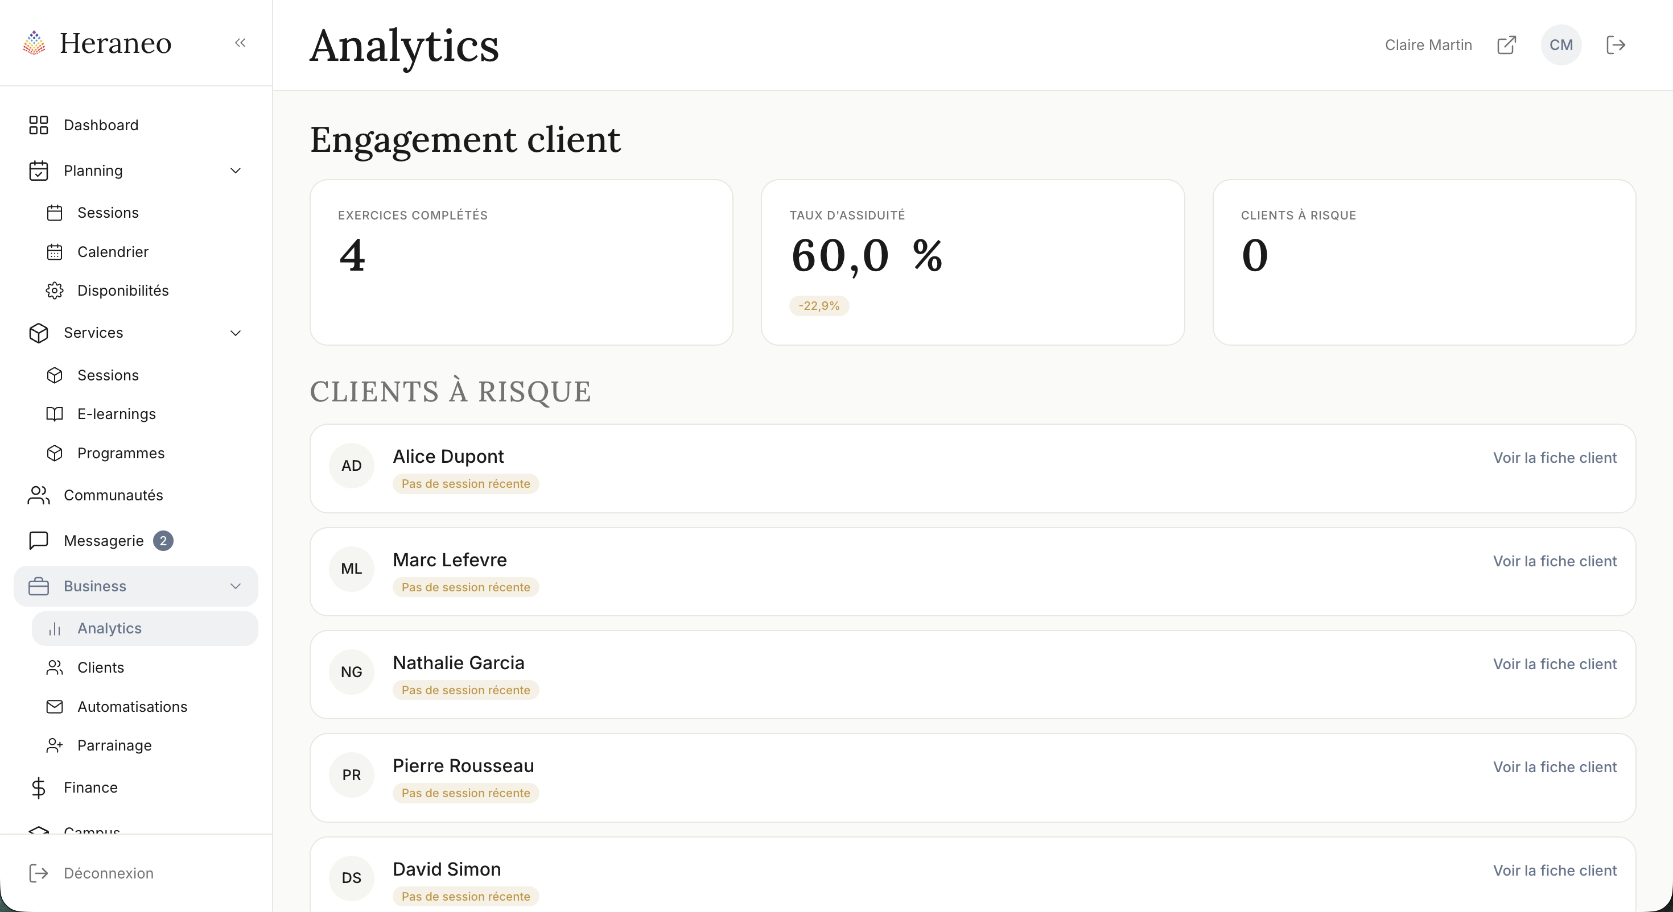Collapse the sidebar with the chevron arrows
Viewport: 1673px width, 912px height.
[x=240, y=43]
